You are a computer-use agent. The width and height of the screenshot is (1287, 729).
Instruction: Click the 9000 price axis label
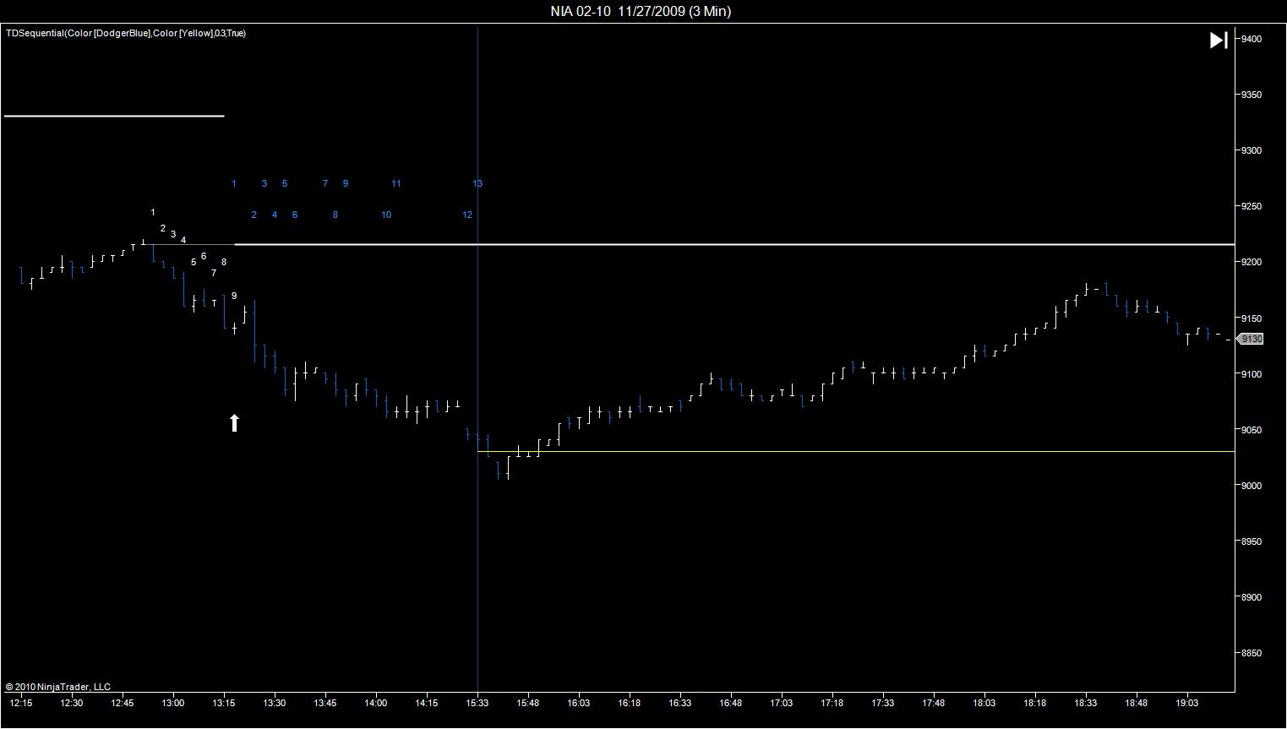1252,486
